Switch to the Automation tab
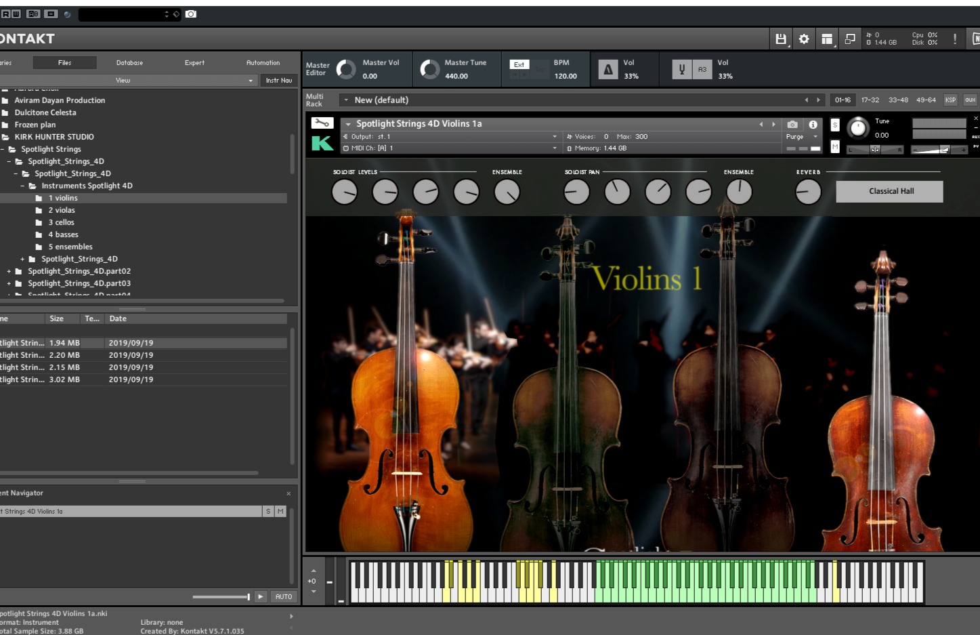Screen dimensions: 980x635 [263, 63]
